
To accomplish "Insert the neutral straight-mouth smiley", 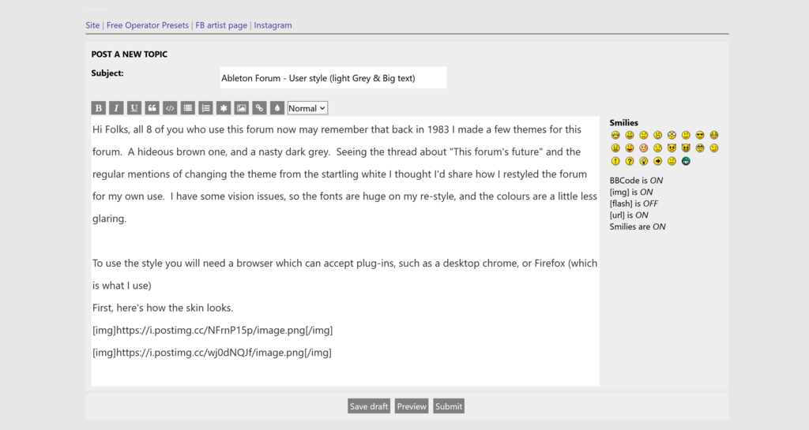I will pos(672,161).
